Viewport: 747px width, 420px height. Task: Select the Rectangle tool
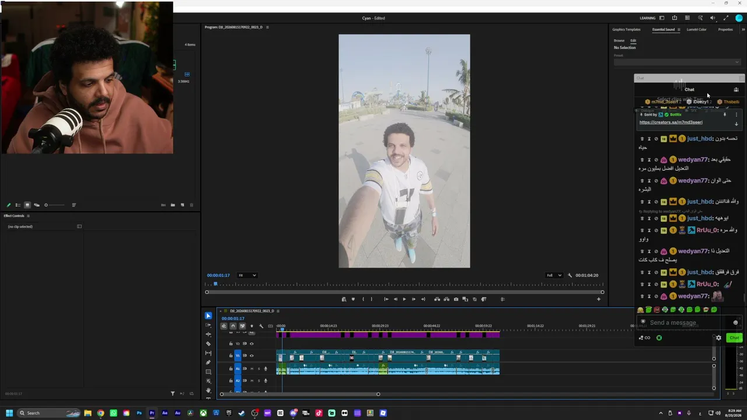(x=208, y=372)
